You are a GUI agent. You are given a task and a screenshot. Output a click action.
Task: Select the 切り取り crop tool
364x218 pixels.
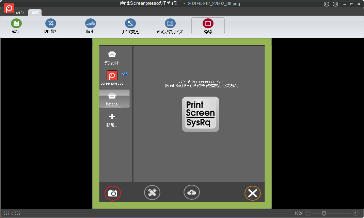51,23
